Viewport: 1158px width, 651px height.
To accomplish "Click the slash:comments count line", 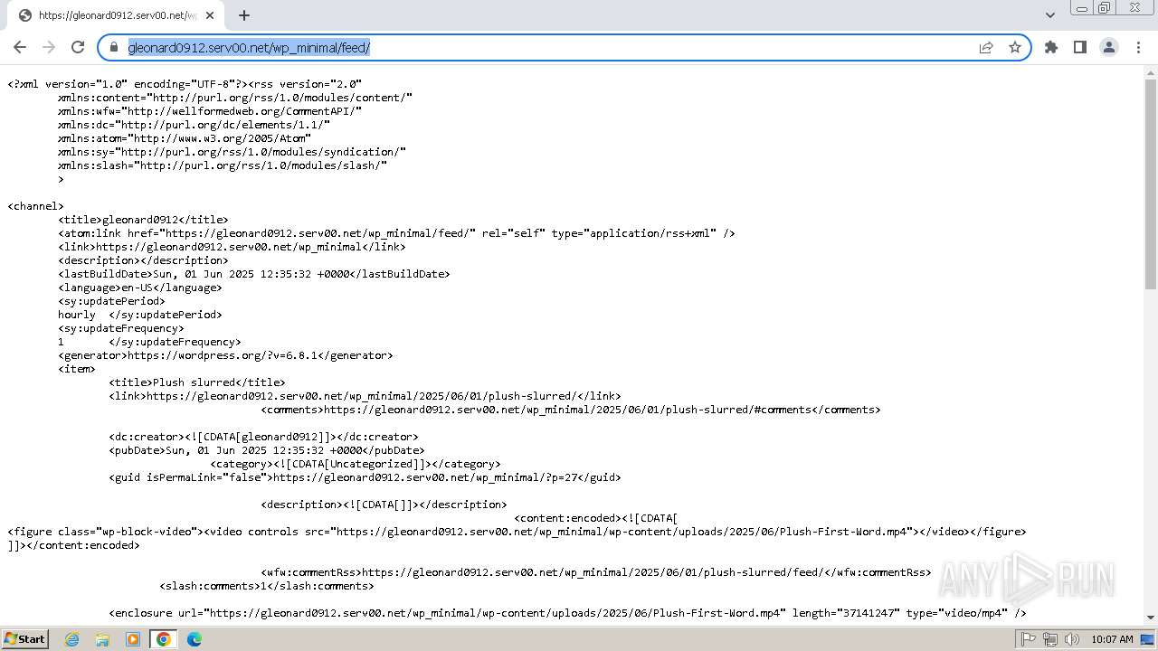I will (x=267, y=586).
